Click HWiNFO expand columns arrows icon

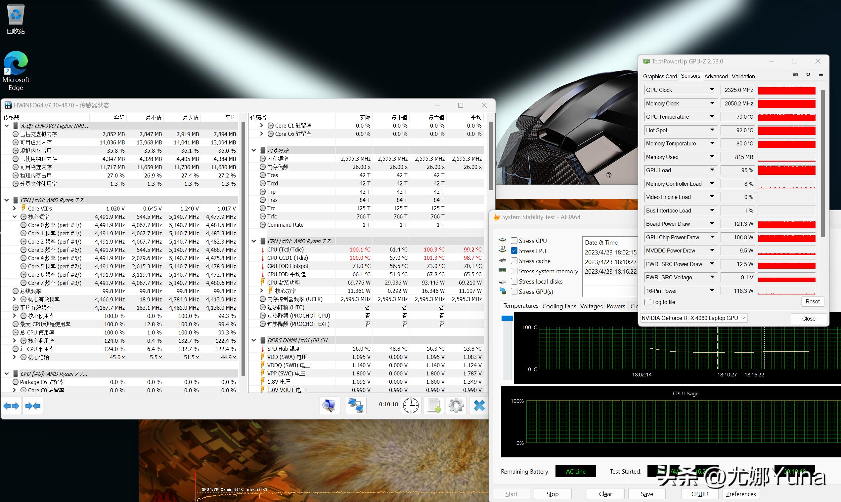12,405
